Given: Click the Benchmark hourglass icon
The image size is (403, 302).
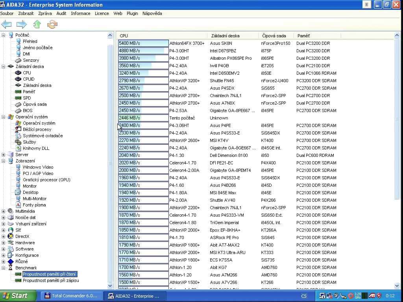Looking at the screenshot, I should (11, 268).
